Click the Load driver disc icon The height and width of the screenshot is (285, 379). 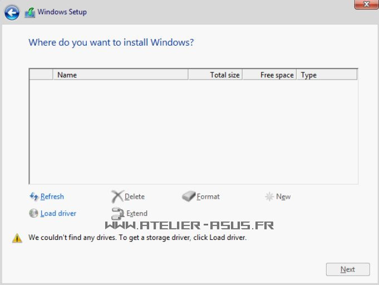(33, 213)
